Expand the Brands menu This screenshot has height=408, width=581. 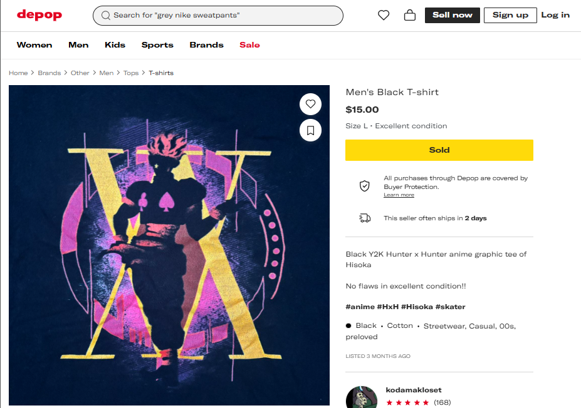(x=206, y=45)
